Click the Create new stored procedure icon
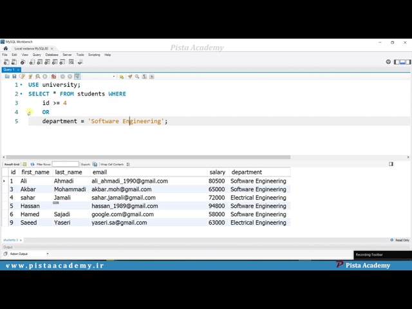The image size is (412, 309). tap(55, 62)
